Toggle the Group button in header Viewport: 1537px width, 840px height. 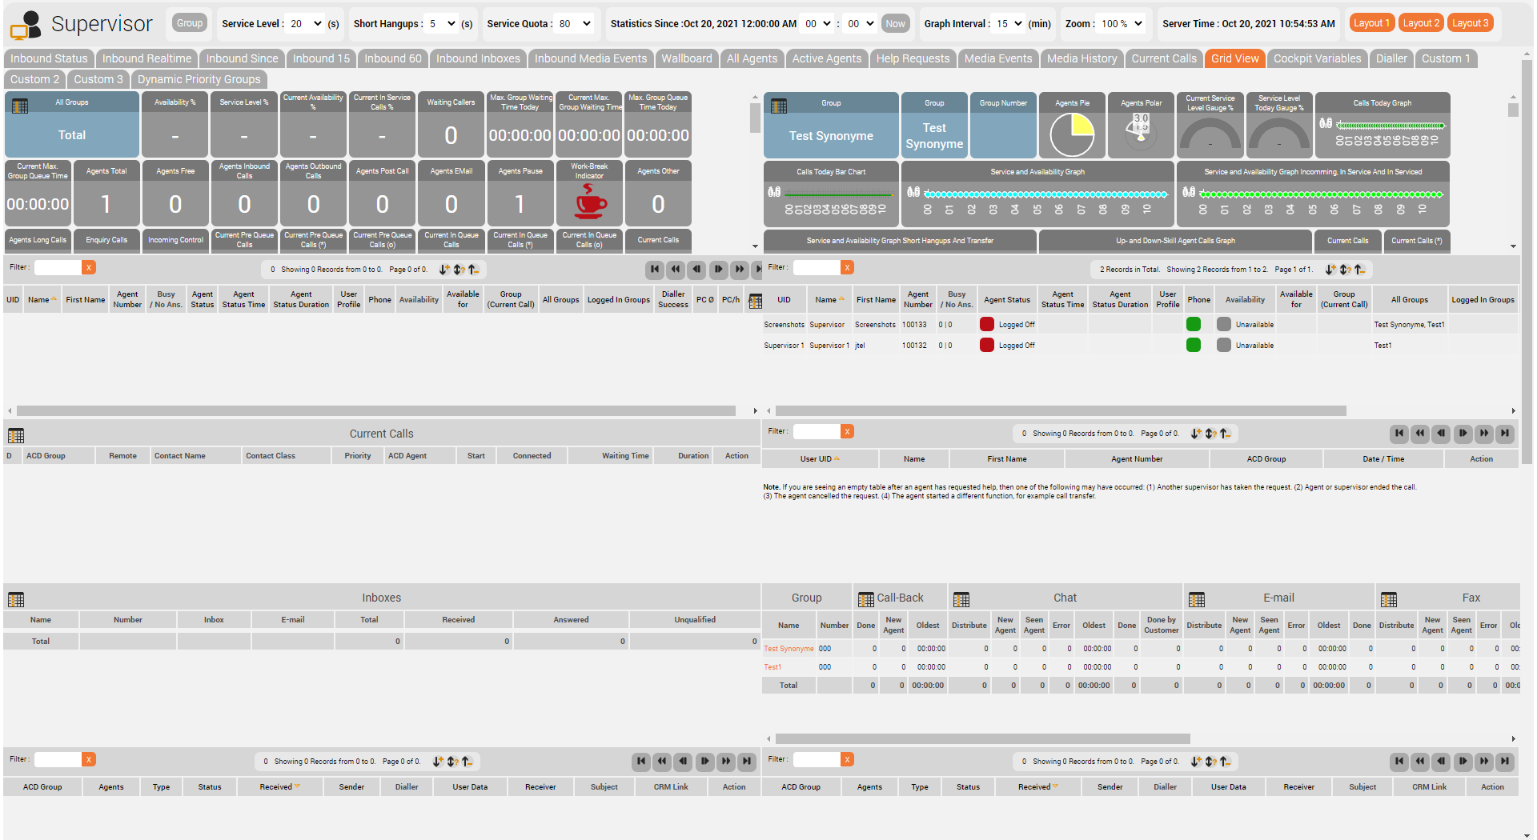pyautogui.click(x=190, y=23)
